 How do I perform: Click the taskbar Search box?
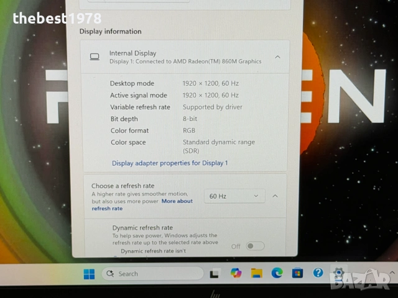point(152,274)
